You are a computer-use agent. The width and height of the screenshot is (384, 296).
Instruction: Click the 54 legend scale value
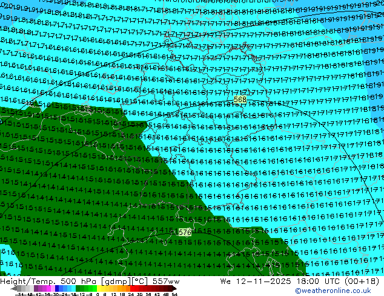click(174, 294)
